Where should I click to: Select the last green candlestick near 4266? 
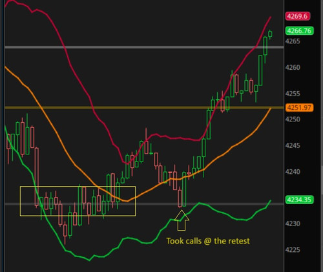point(270,34)
